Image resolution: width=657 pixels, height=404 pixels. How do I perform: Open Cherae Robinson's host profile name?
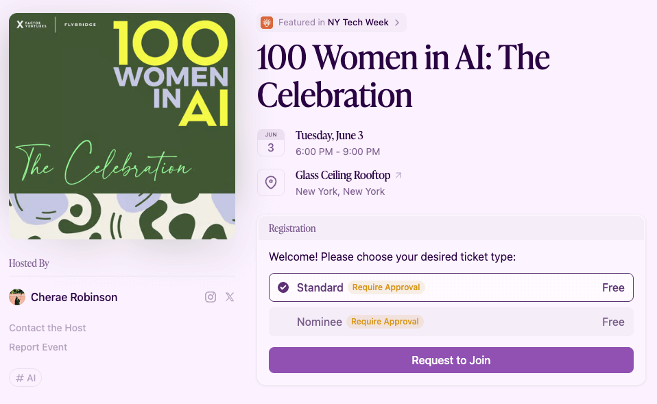74,297
